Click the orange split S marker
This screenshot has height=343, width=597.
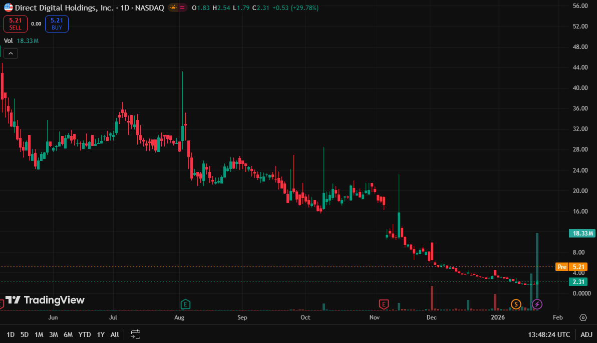pos(516,304)
